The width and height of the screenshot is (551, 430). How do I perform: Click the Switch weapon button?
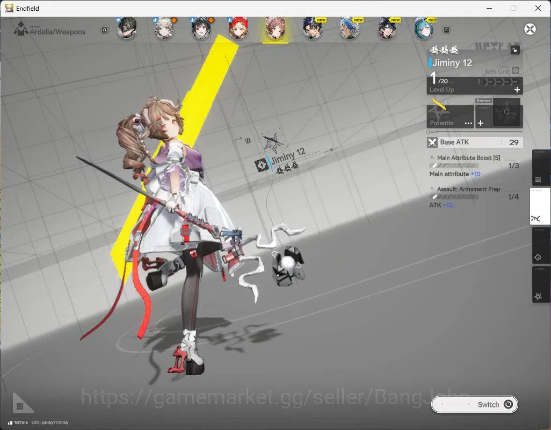click(x=474, y=404)
